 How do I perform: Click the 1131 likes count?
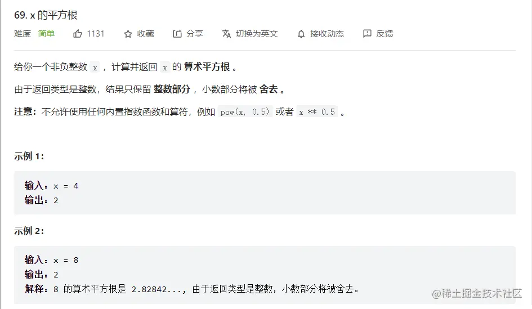click(x=95, y=34)
